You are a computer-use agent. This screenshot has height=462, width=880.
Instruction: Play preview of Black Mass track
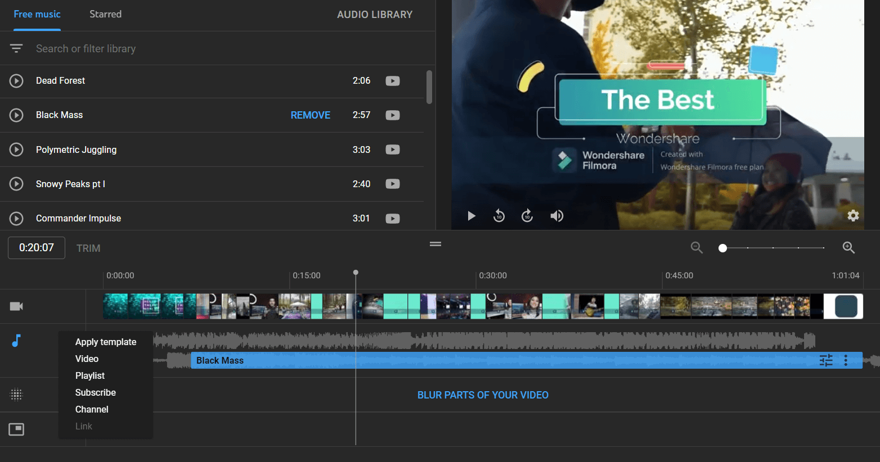point(16,115)
